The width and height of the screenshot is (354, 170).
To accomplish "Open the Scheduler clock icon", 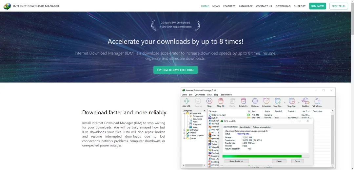I will pos(266,101).
